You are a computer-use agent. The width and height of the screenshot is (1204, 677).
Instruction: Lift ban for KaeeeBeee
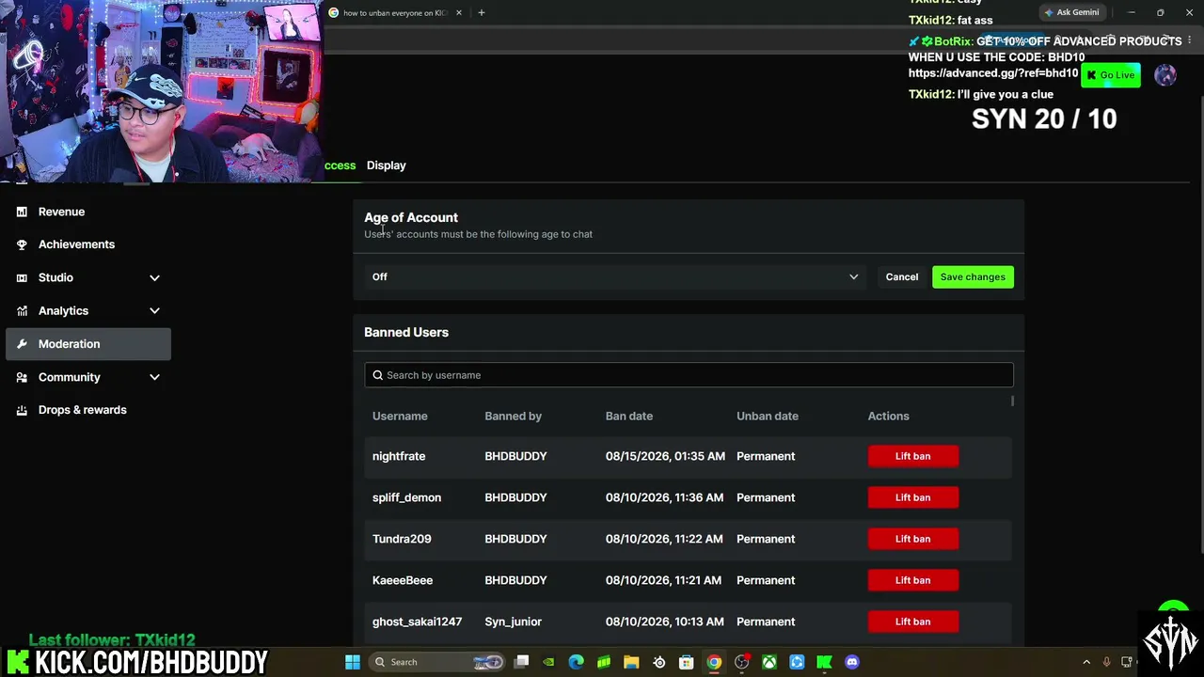pyautogui.click(x=912, y=580)
